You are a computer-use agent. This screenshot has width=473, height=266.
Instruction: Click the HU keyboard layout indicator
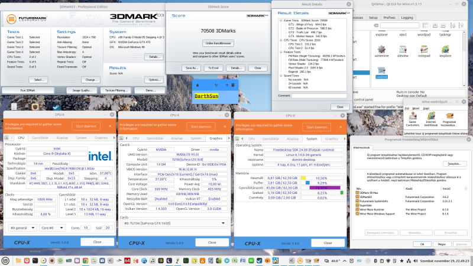coord(359,261)
